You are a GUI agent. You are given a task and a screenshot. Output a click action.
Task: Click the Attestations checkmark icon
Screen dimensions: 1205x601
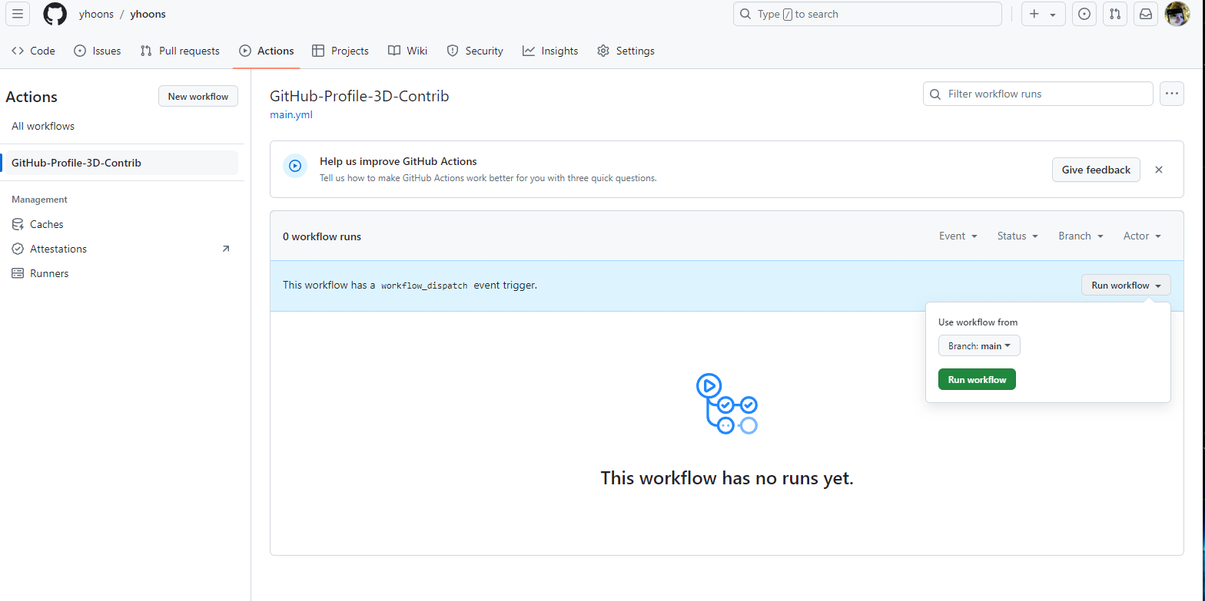pyautogui.click(x=18, y=249)
